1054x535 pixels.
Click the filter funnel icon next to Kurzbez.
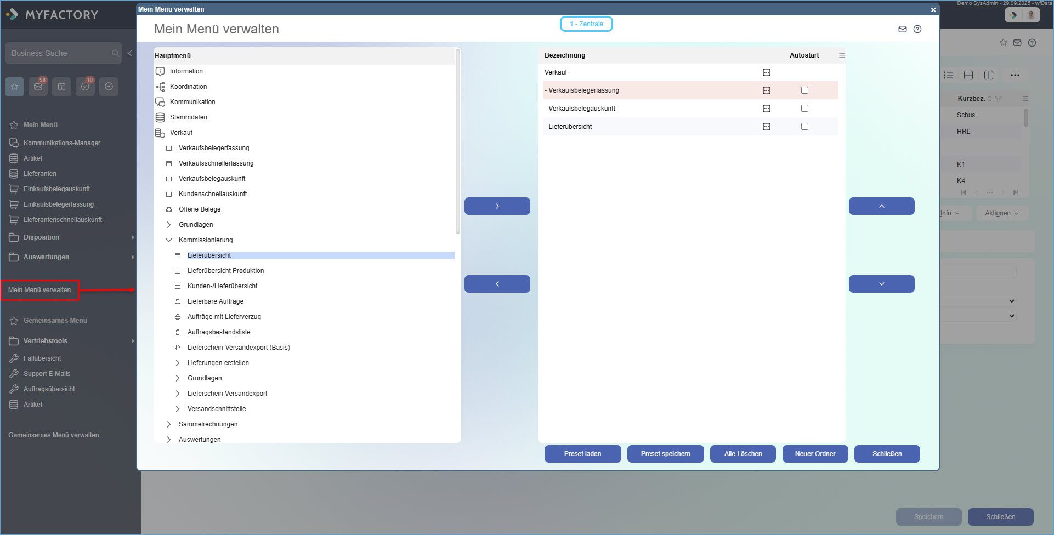(998, 99)
